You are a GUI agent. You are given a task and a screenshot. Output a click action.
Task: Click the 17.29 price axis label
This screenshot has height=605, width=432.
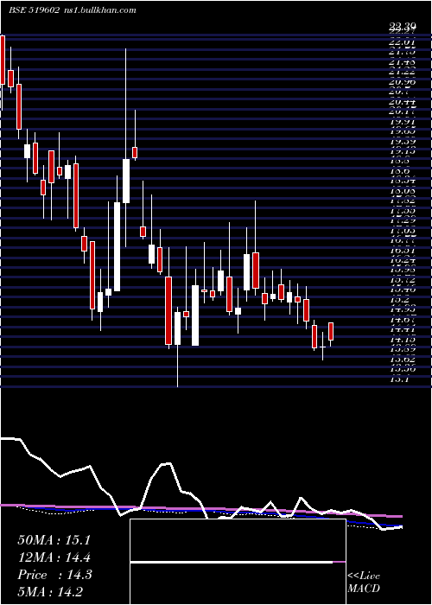point(402,220)
